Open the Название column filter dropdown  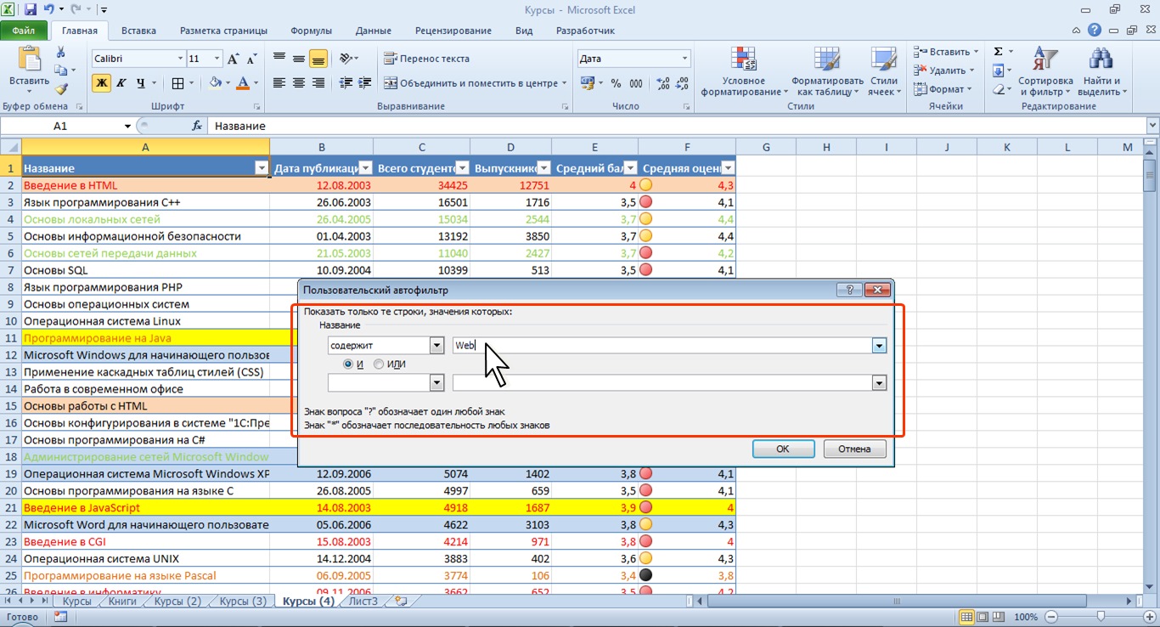pos(262,168)
